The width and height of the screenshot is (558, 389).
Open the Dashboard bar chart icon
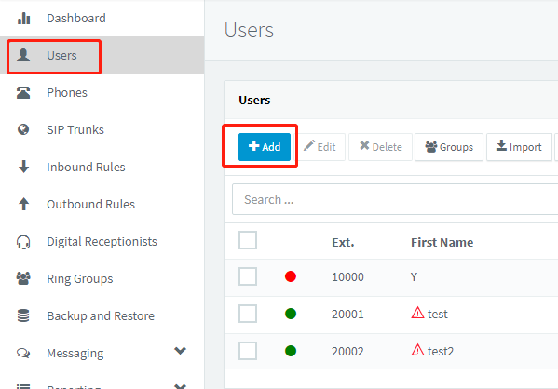24,18
